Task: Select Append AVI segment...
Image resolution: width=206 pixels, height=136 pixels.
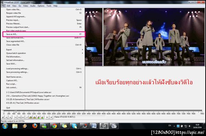Action: pos(44,17)
